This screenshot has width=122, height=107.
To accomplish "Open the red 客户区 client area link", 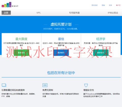I will pyautogui.click(x=118, y=5).
